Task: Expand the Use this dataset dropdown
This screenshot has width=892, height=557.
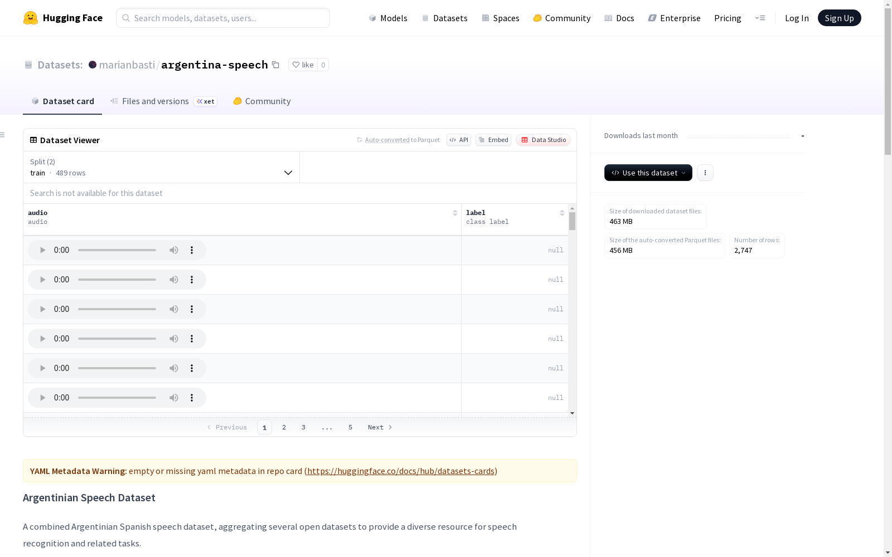Action: click(x=648, y=173)
